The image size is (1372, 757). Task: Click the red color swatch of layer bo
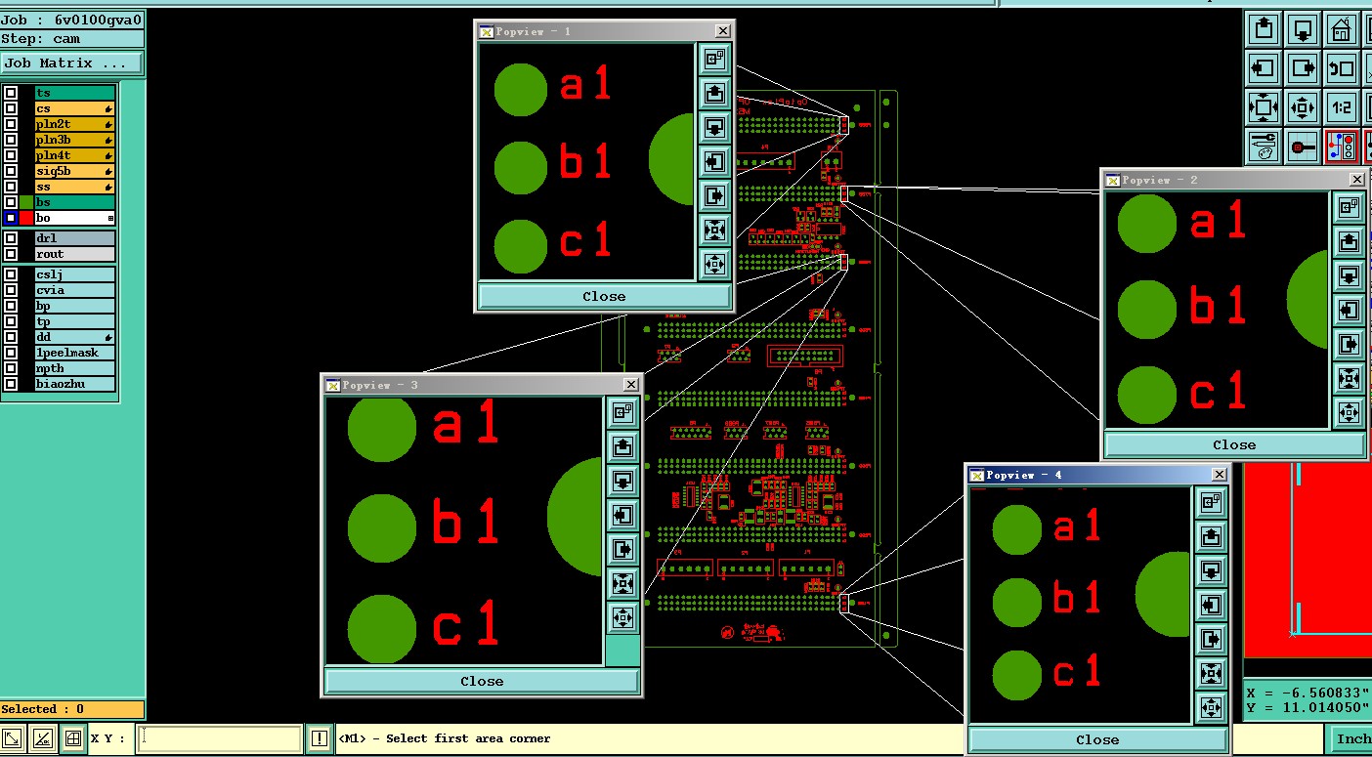coord(26,218)
